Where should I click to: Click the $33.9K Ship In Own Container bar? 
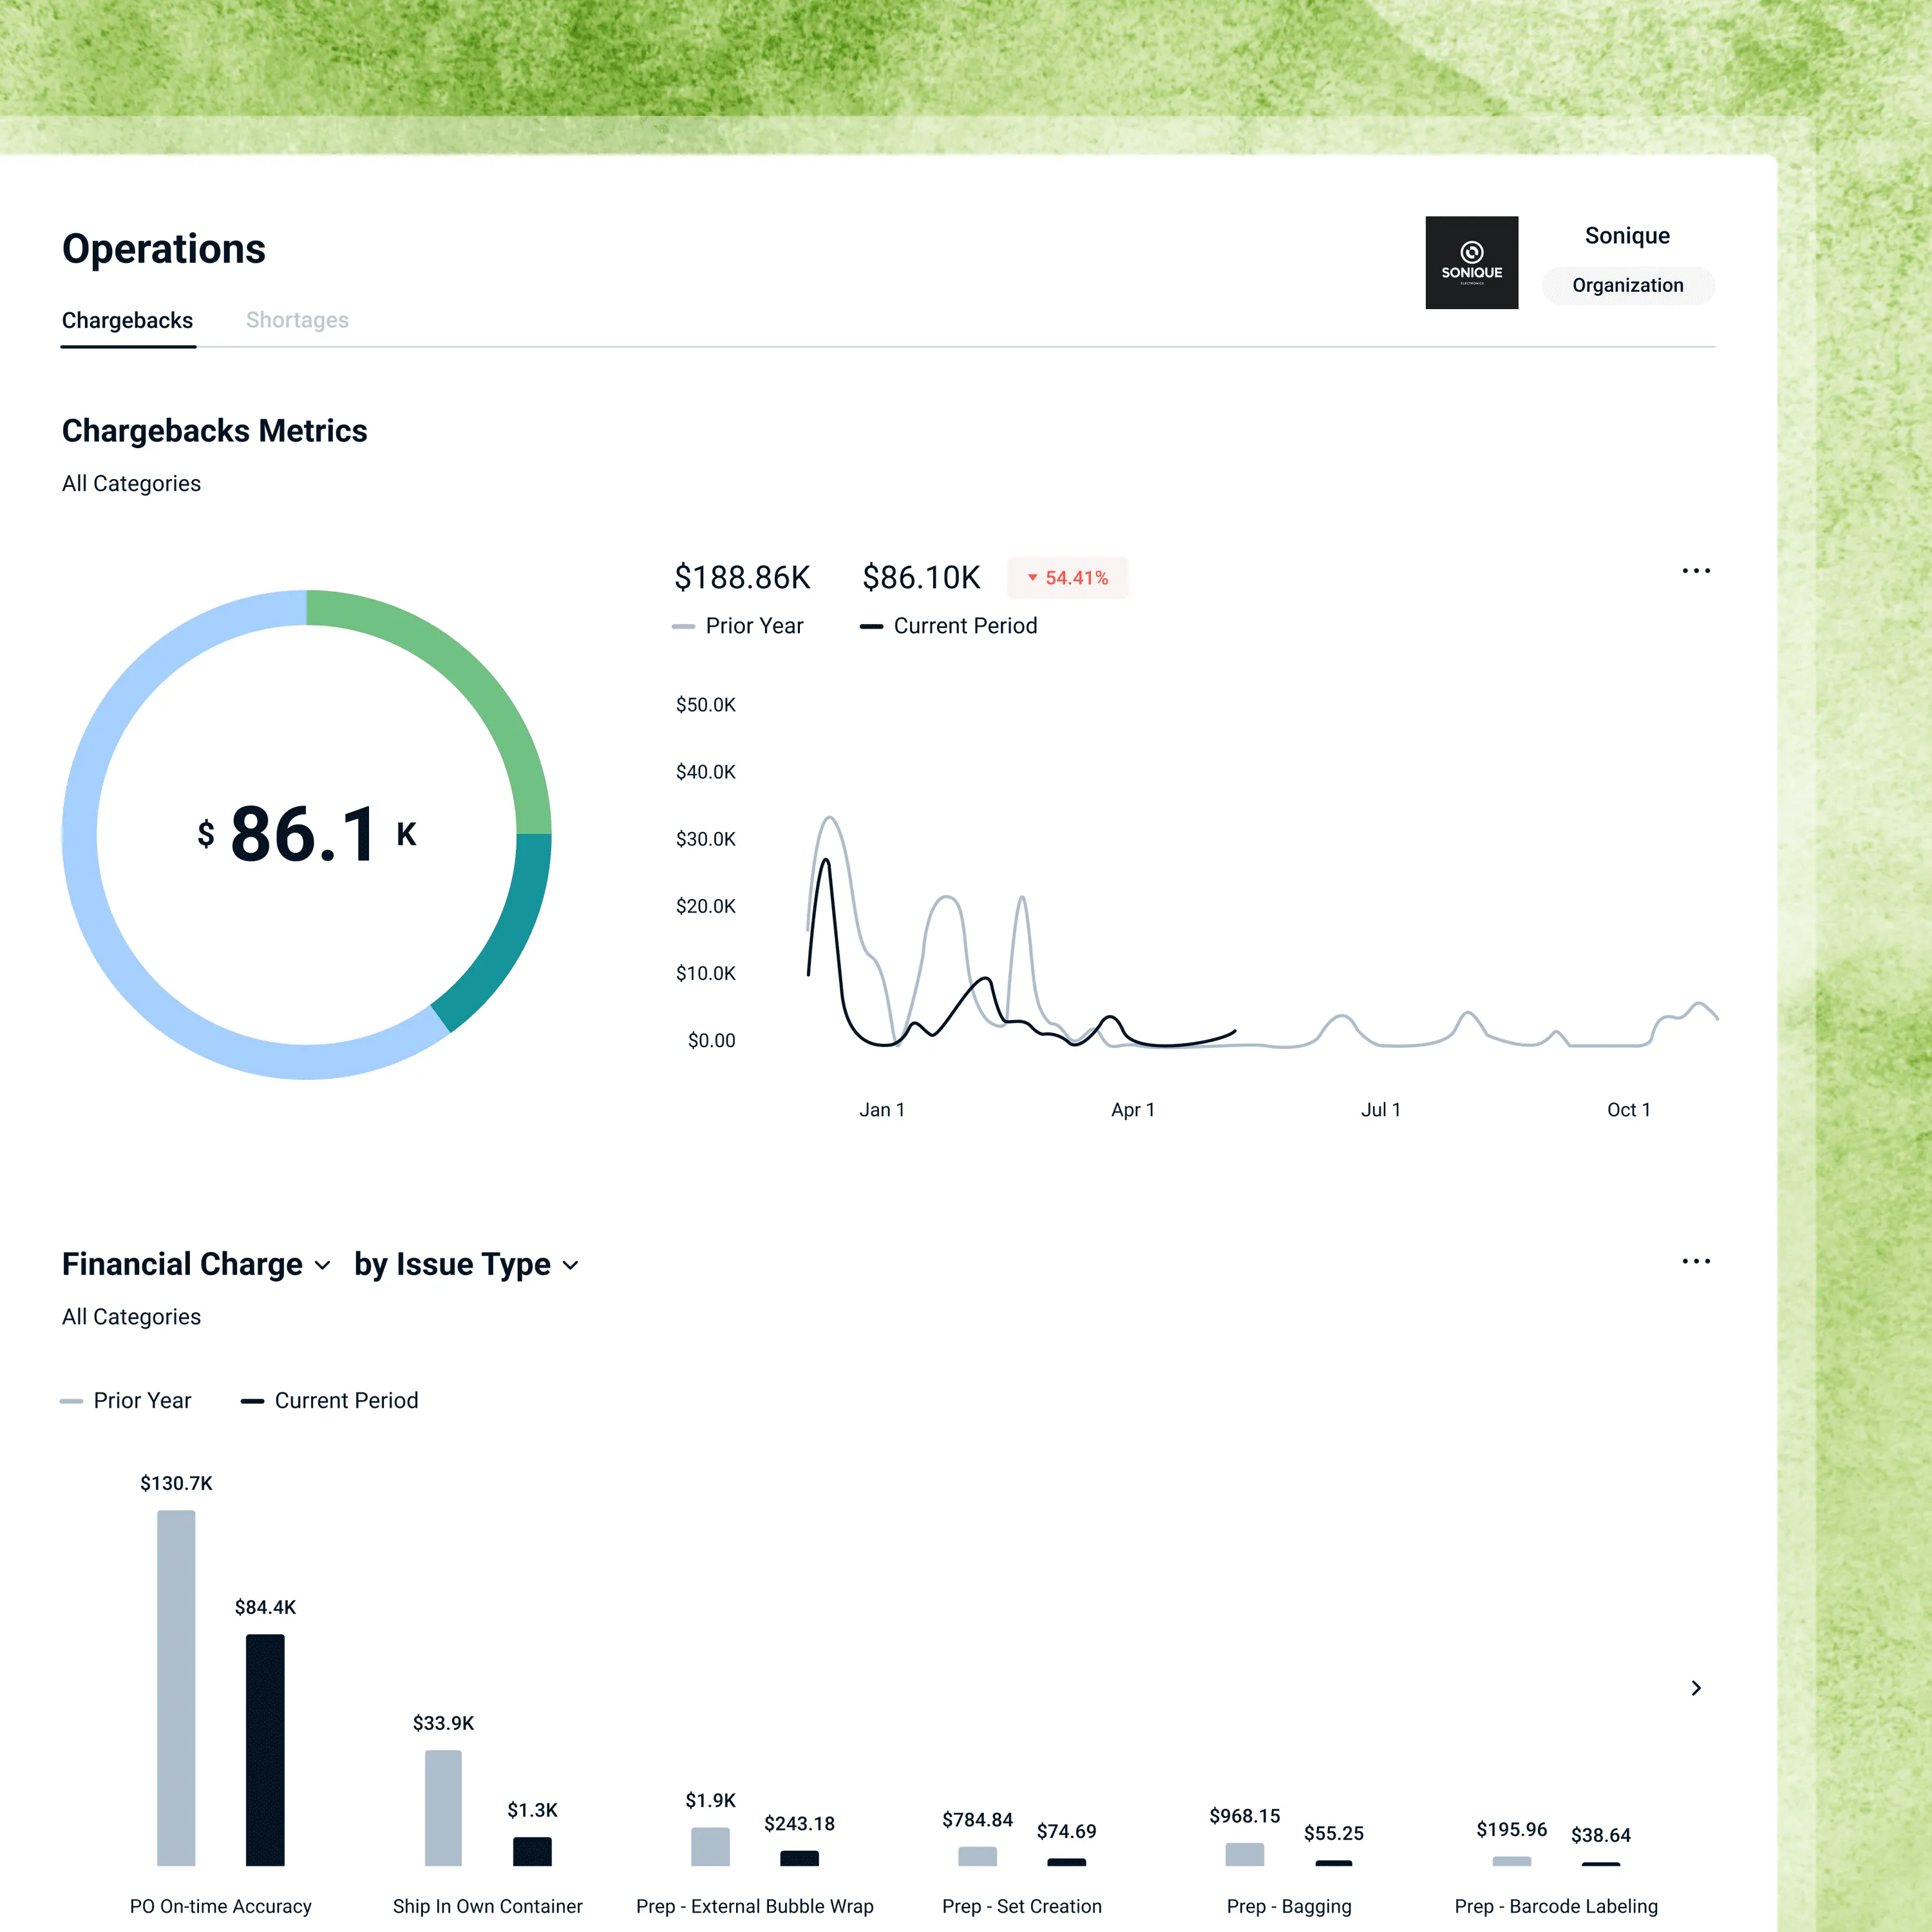click(x=443, y=1807)
